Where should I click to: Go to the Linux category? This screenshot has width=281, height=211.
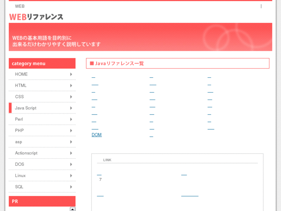coord(42,175)
